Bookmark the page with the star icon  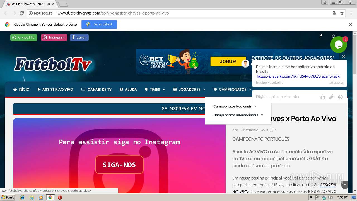[x=342, y=13]
